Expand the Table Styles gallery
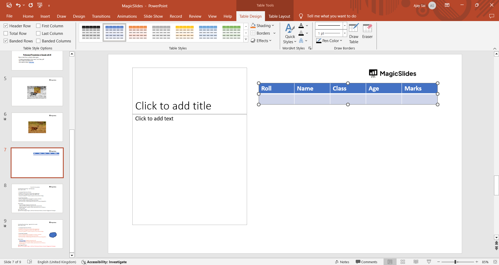 click(x=246, y=40)
